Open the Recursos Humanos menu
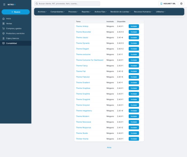Image resolution: width=187 pixels, height=157 pixels. click(x=143, y=12)
